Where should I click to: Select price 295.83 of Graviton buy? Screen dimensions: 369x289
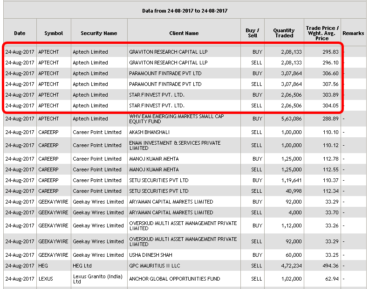(x=330, y=52)
